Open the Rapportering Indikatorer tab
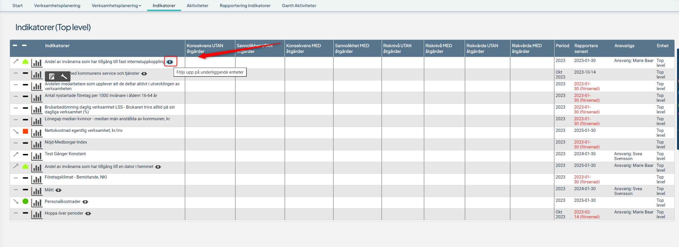The width and height of the screenshot is (679, 247). (245, 6)
